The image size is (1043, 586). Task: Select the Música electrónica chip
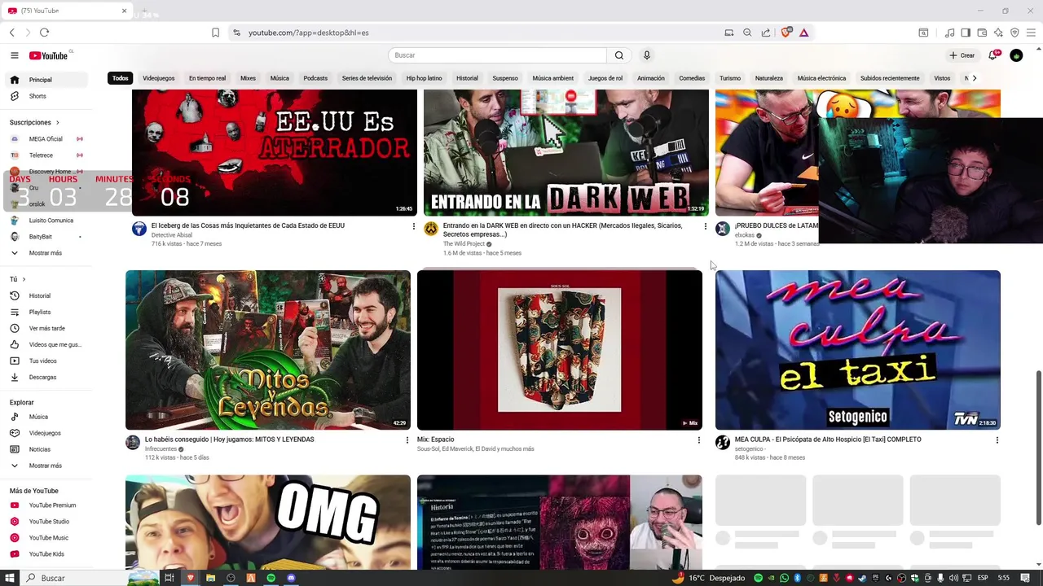click(x=821, y=78)
